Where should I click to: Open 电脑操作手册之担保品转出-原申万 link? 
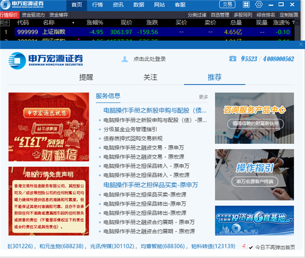(145, 204)
